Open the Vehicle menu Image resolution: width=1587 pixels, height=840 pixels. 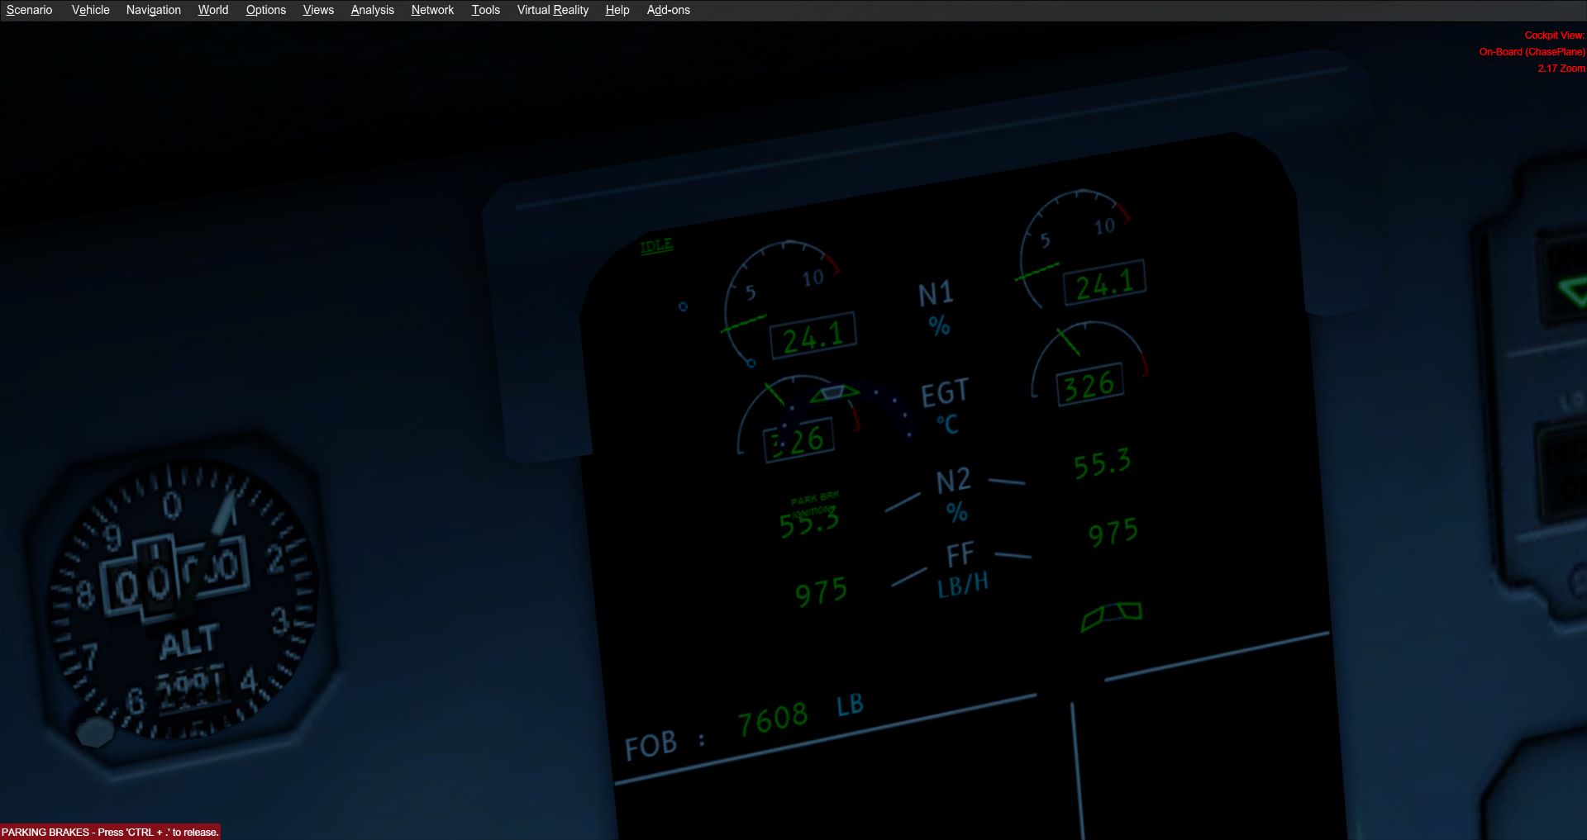click(x=90, y=10)
